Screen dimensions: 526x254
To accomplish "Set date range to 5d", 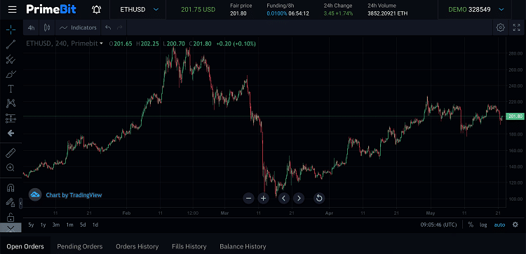I will coord(83,225).
